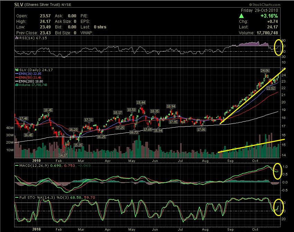Click the 17.31 price marker
The image size is (294, 232).
tap(89, 120)
